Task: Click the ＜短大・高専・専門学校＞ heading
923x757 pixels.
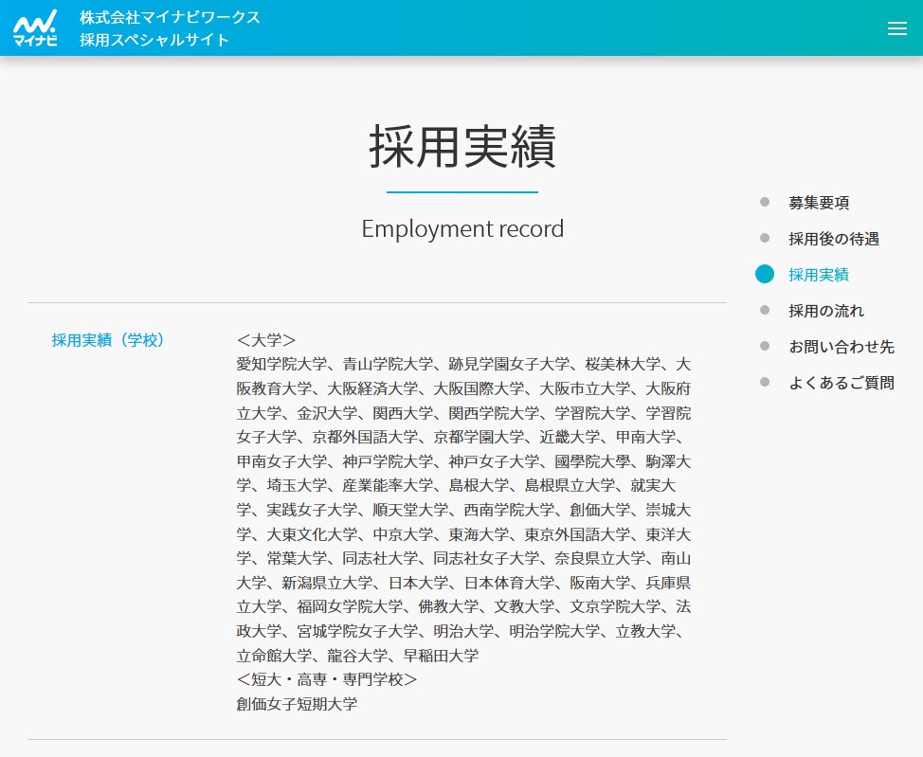Action: click(327, 679)
